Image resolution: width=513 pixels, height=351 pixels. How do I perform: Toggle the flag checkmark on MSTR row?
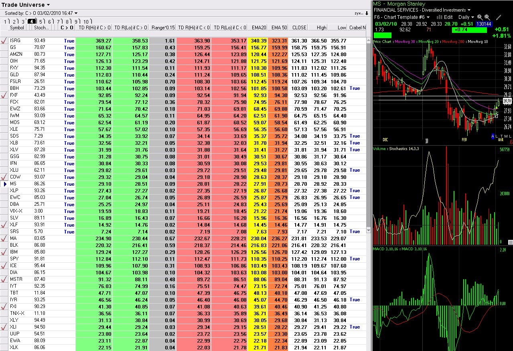coord(4,279)
